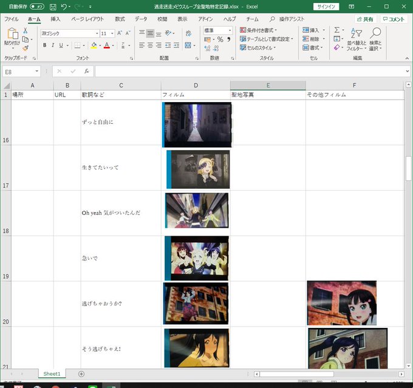Click the Percent Style icon
The height and width of the screenshot is (388, 413).
[220, 39]
